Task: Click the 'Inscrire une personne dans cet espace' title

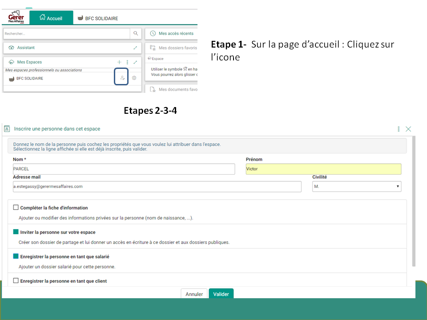Action: click(x=57, y=129)
